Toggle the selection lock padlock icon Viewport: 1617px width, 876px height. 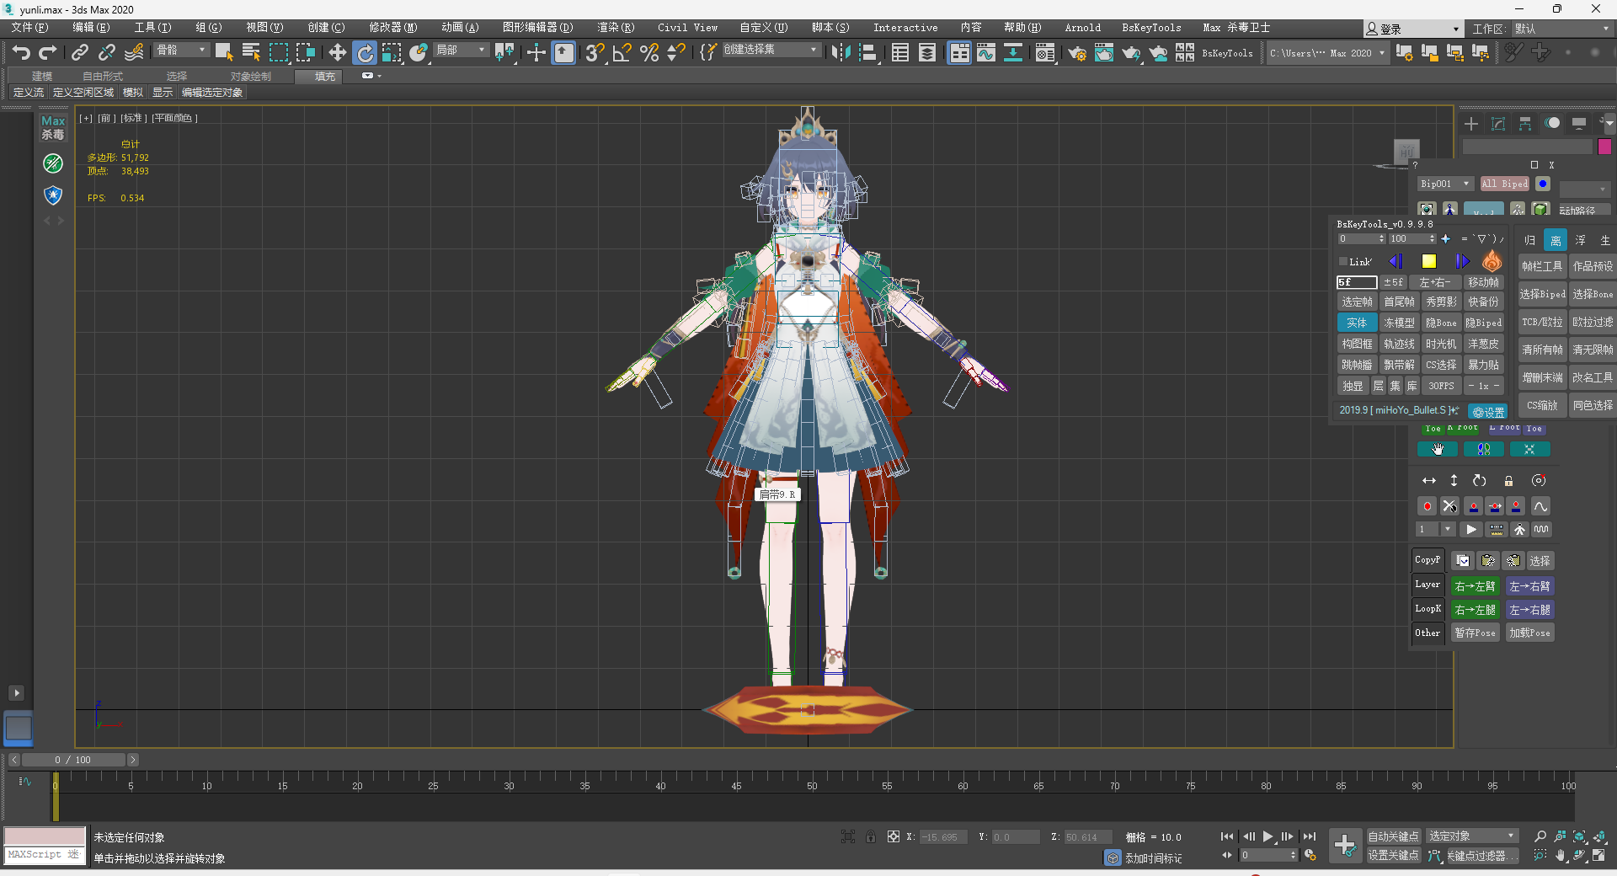[871, 837]
